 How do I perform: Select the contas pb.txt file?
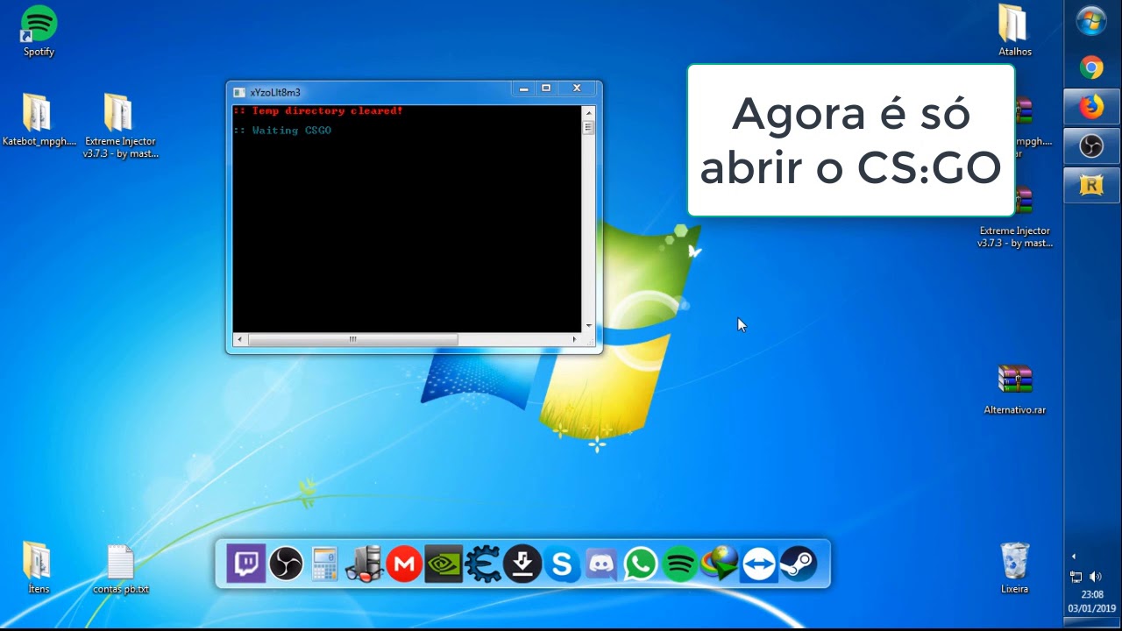pos(120,568)
